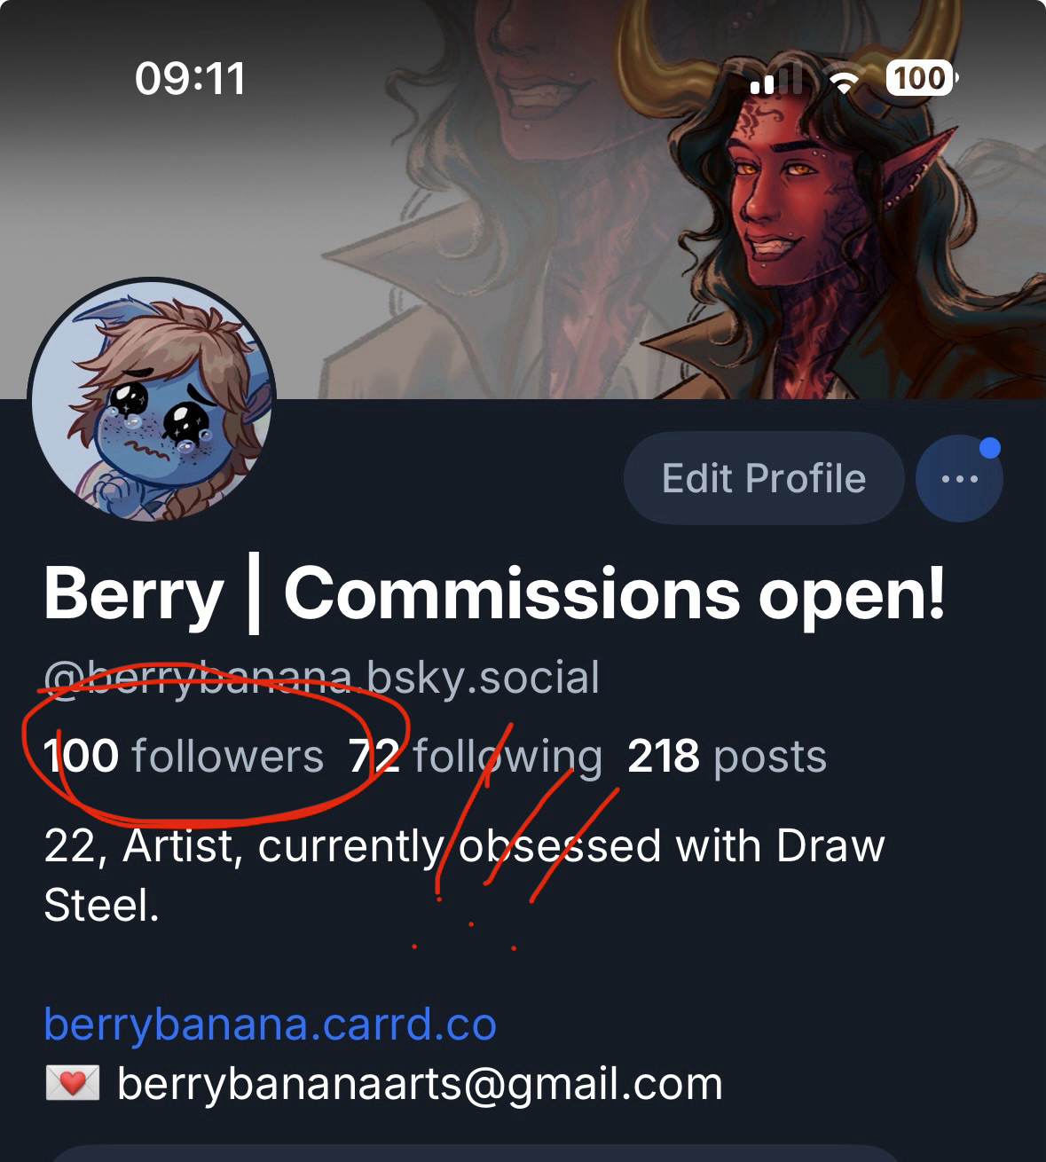Tap the bio text mentioning Draw Steel
The width and height of the screenshot is (1046, 1162).
[464, 875]
